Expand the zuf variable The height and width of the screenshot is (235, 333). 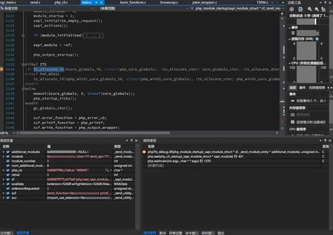(3, 193)
